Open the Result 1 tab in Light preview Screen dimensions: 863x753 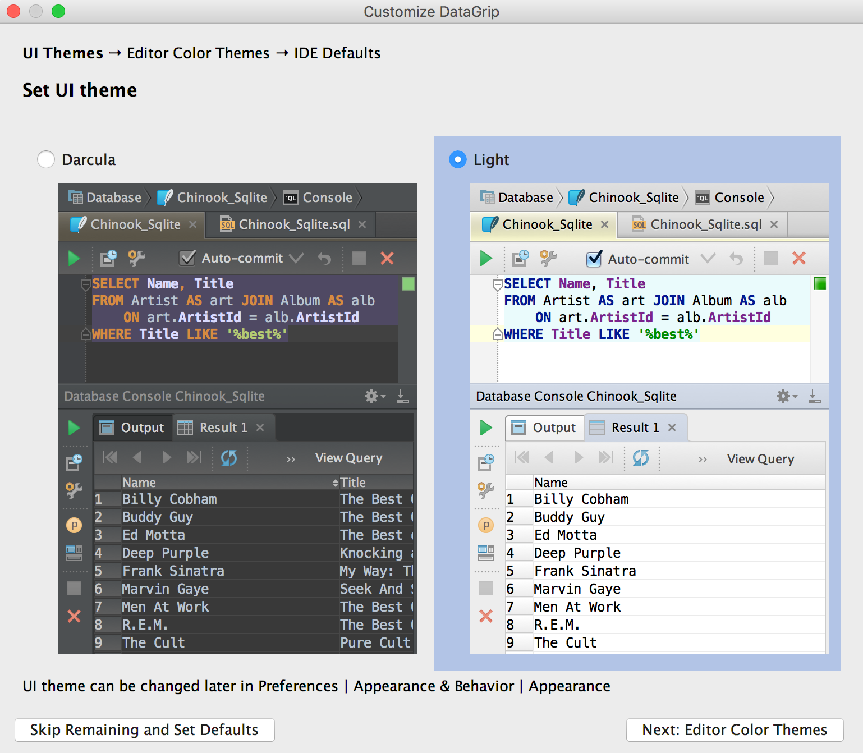point(635,428)
